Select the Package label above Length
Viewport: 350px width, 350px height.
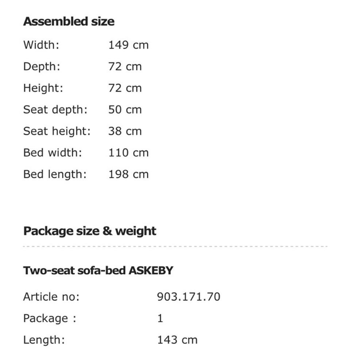click(x=50, y=318)
